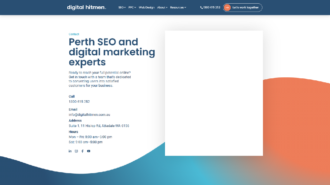Viewport: 330px width, 185px height.
Task: Click the Contact label above the heading
Action: pos(74,34)
